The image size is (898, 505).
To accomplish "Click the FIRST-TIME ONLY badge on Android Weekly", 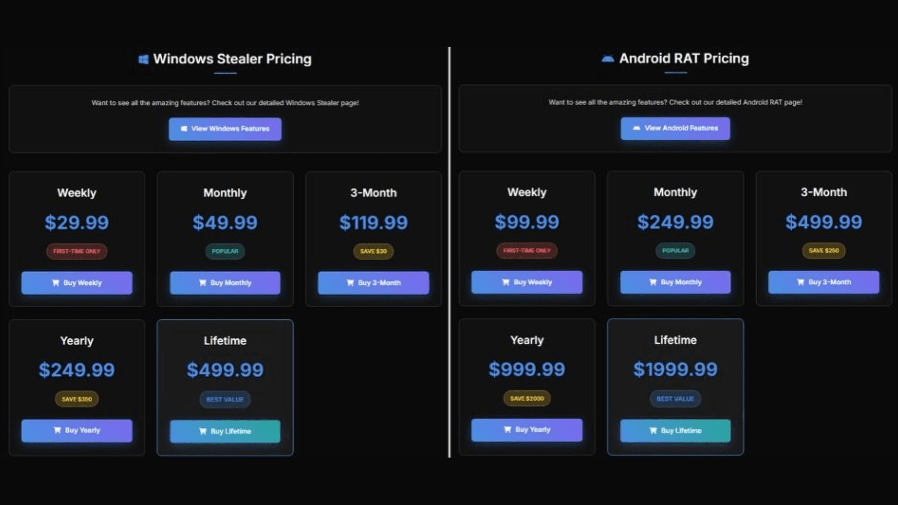I will click(527, 251).
